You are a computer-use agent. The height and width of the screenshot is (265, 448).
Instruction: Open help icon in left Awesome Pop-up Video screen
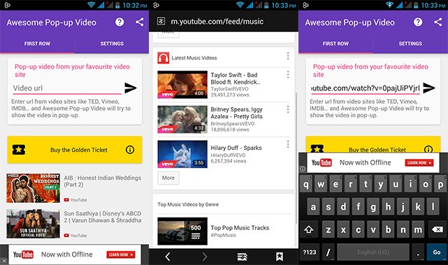tap(120, 22)
